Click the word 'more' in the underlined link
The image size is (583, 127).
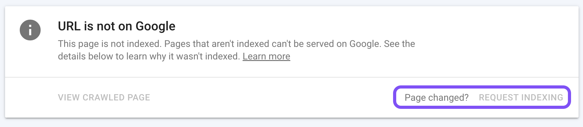(279, 56)
